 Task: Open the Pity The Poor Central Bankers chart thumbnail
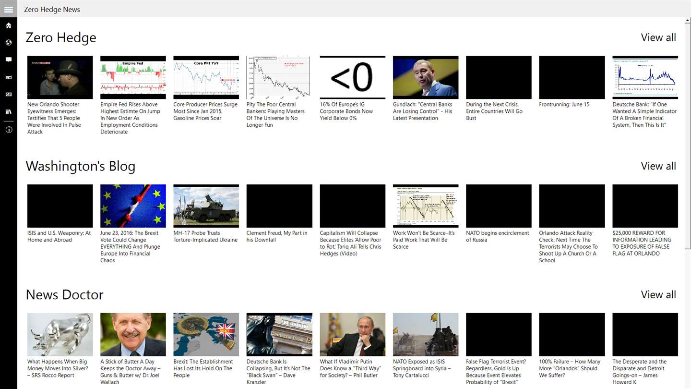tap(279, 77)
